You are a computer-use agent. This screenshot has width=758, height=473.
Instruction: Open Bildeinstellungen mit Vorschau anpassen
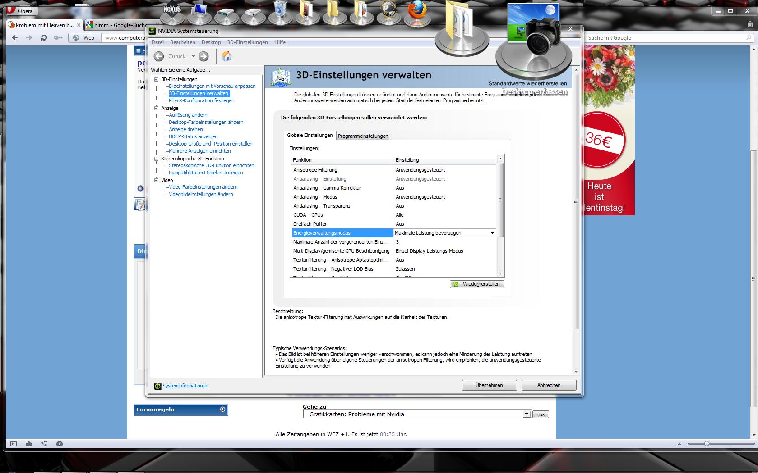click(x=212, y=86)
